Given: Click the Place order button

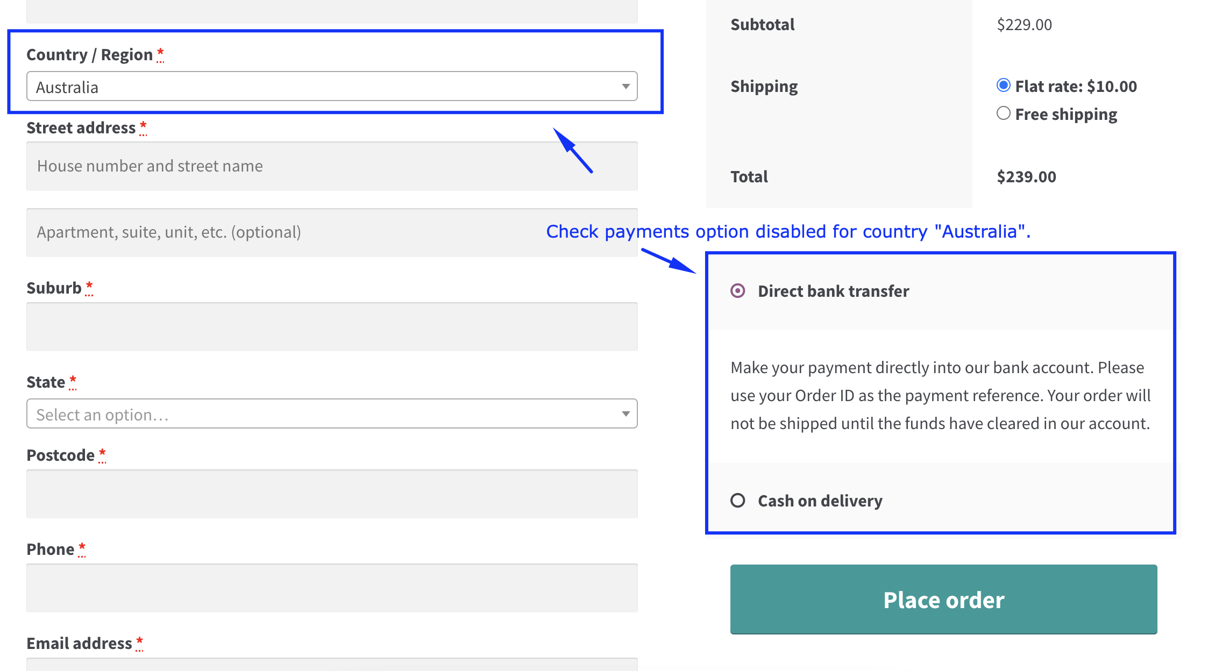Looking at the screenshot, I should point(943,599).
